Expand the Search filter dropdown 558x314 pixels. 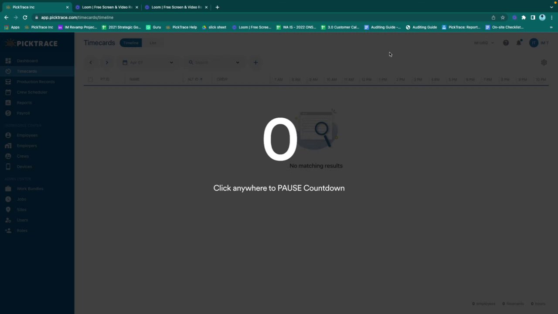[238, 62]
